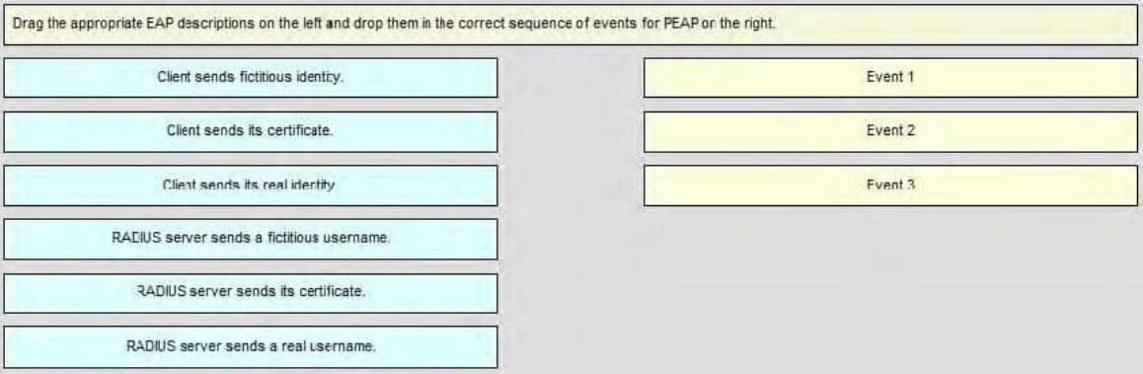Click the gray gap between the two columns
Viewport: 1143px width, 374px height.
coord(571,211)
